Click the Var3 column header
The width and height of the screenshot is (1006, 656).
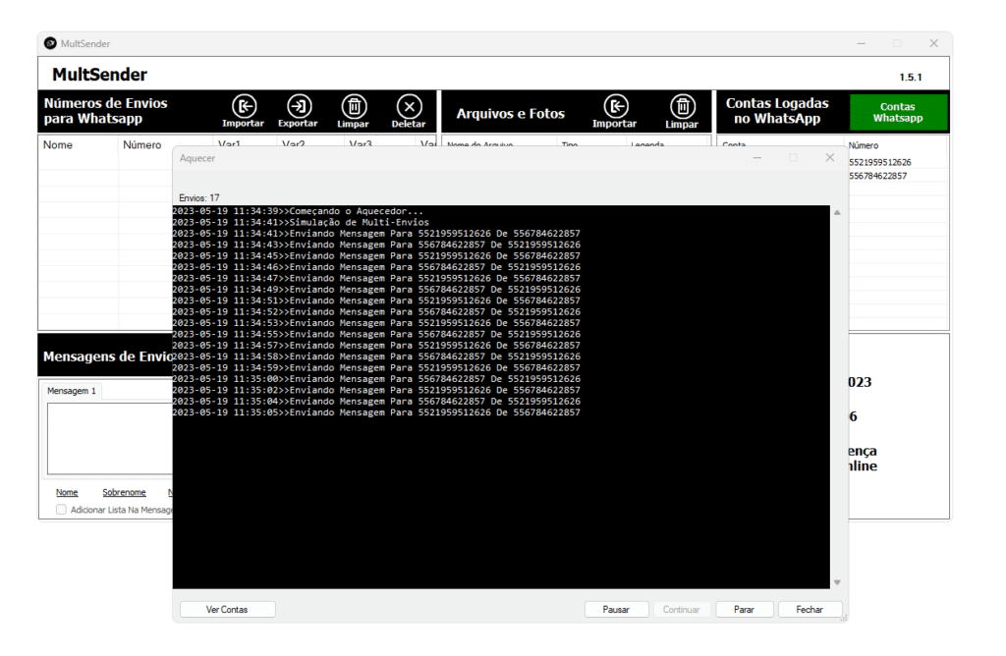point(361,143)
